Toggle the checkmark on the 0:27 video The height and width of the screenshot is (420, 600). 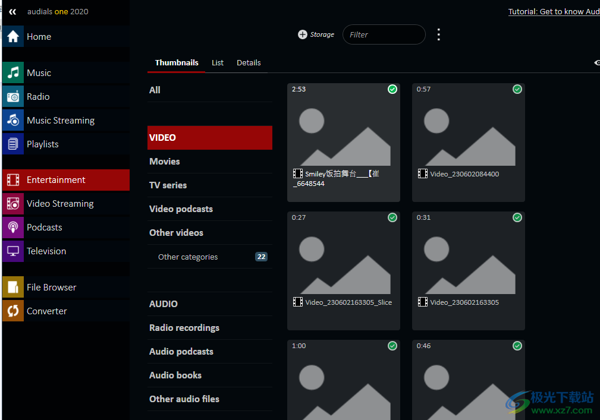(x=392, y=217)
